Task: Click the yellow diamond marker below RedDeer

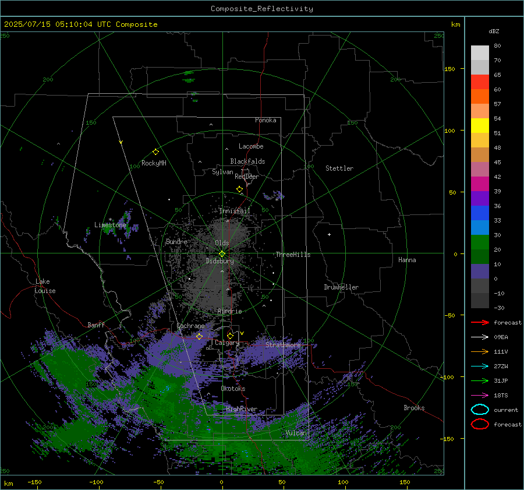Action: [239, 189]
